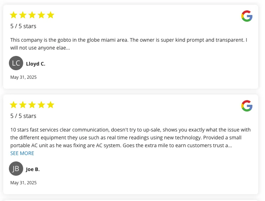This screenshot has height=201, width=265.
Task: Click the third star in Lloyd C.'s rating
Action: [32, 15]
